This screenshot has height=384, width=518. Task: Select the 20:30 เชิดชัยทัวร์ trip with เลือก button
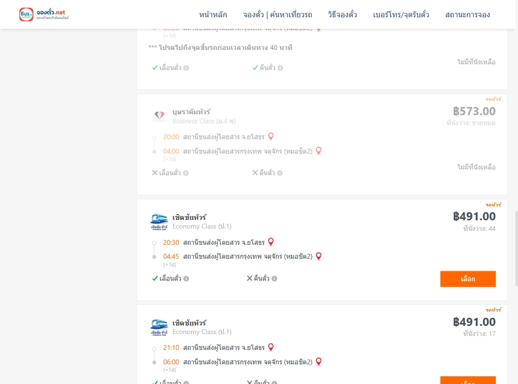point(468,279)
